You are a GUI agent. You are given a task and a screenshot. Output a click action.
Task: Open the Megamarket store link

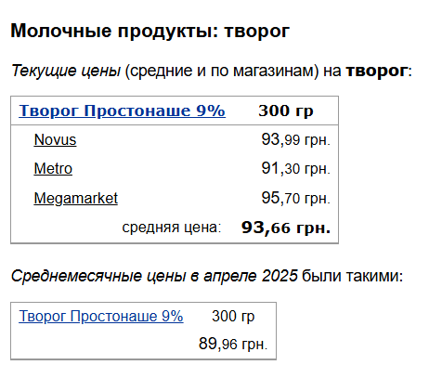click(76, 199)
